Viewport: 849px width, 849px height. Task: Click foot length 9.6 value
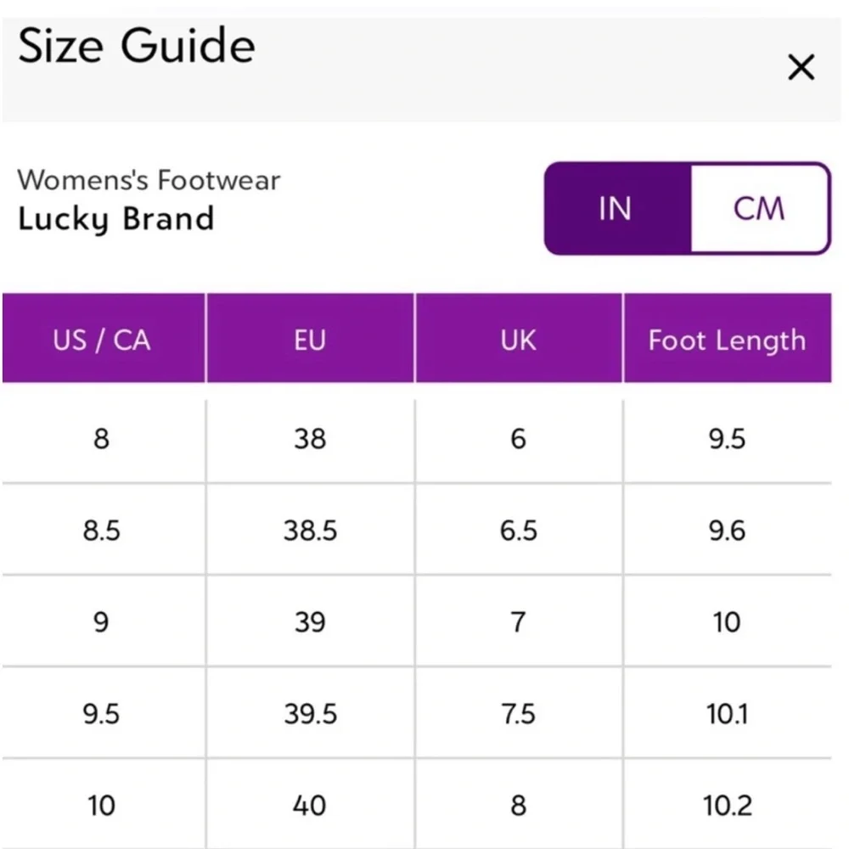pyautogui.click(x=728, y=531)
